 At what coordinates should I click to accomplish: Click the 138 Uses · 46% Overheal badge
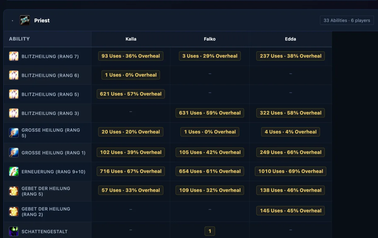290,190
